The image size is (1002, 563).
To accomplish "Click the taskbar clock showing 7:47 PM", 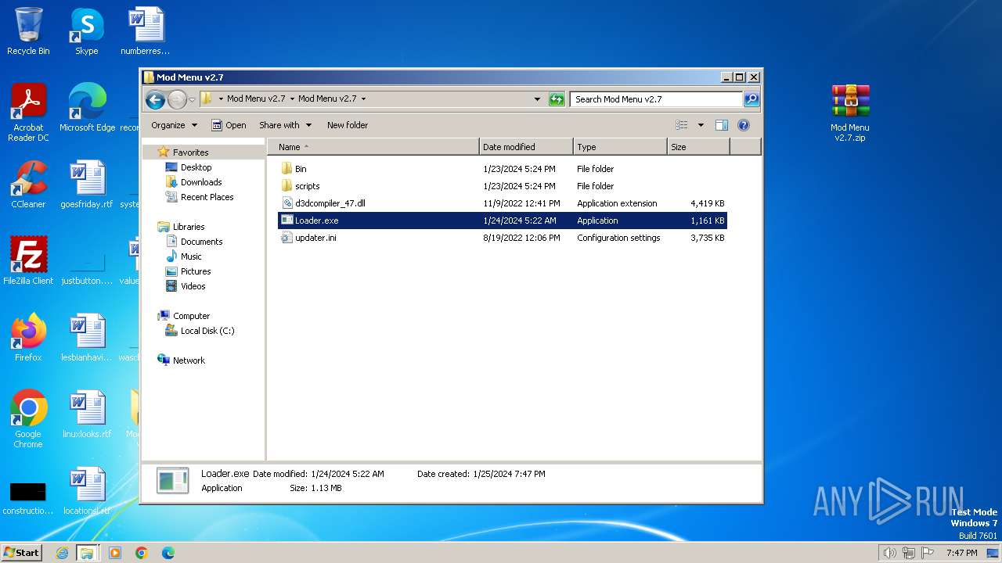I will click(x=961, y=553).
